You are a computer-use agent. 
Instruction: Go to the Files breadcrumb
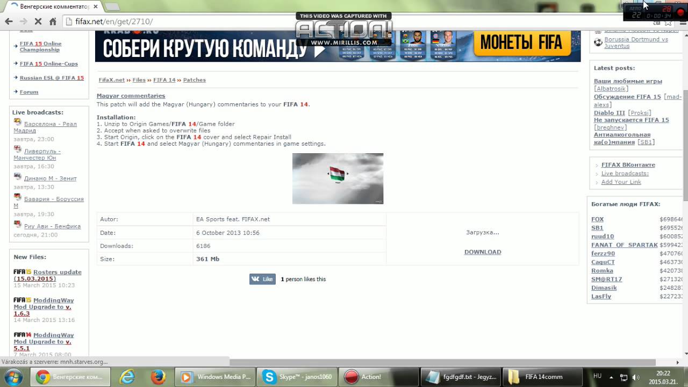pyautogui.click(x=139, y=80)
